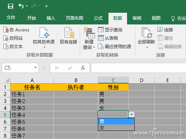The width and height of the screenshot is (186, 139).
Task: Click the cell containing 任务1
Action: coord(32,94)
